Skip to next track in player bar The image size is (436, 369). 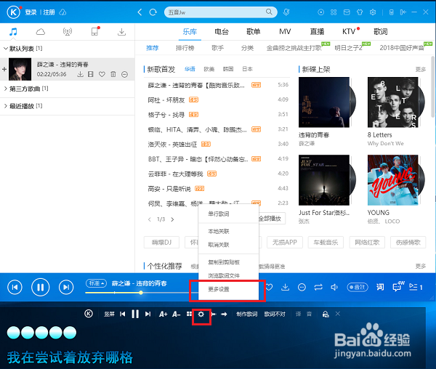66,287
